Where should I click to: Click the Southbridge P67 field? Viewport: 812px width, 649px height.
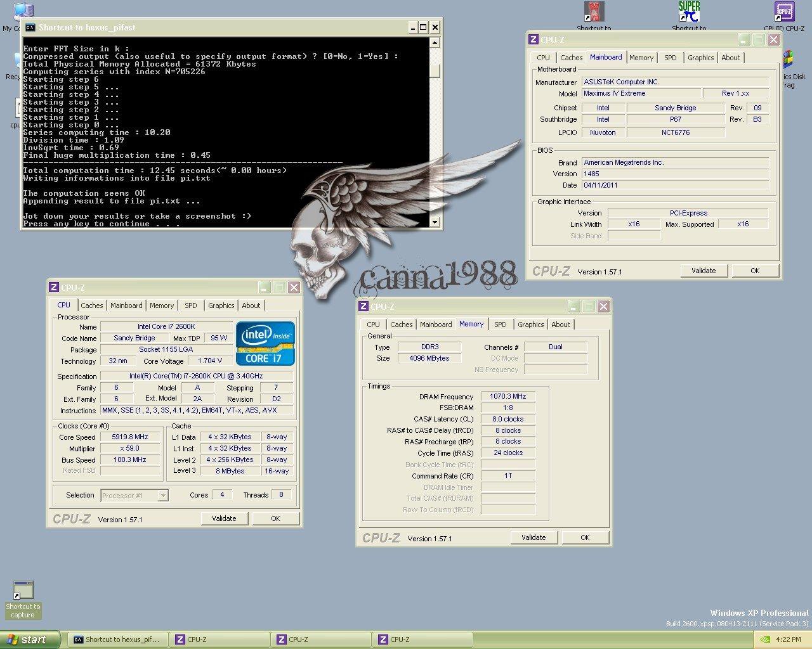pyautogui.click(x=676, y=120)
